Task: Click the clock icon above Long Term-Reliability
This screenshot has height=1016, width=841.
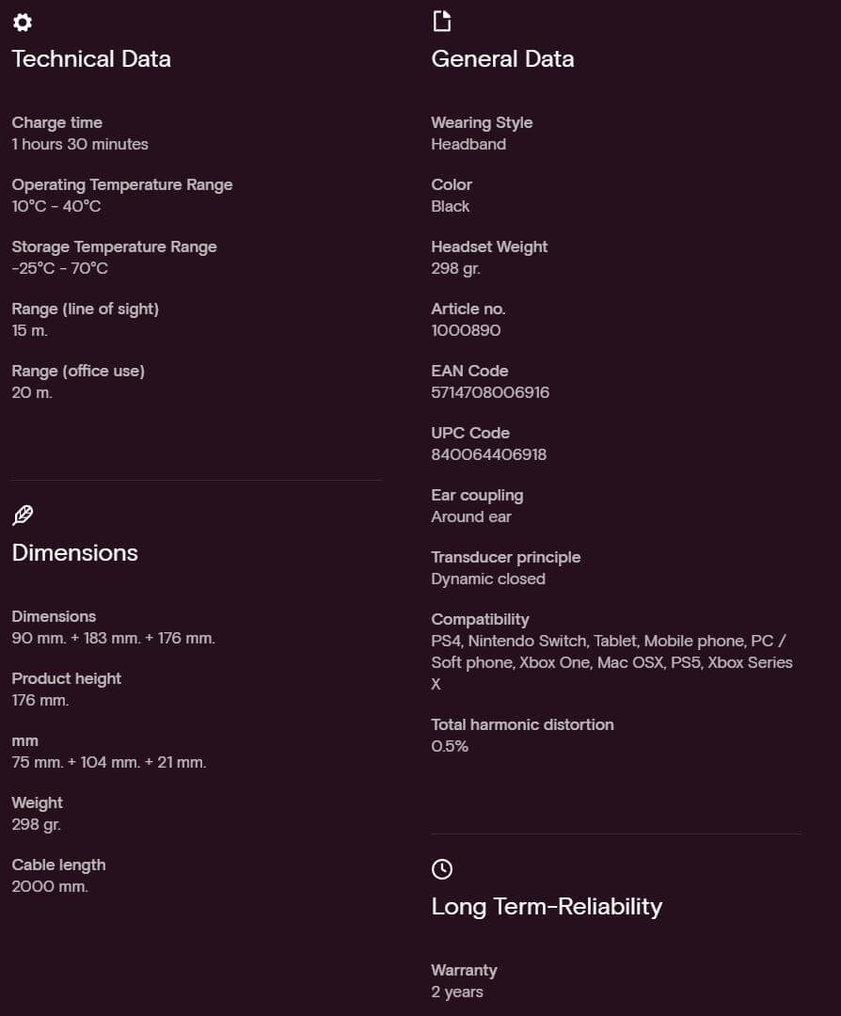Action: [441, 869]
